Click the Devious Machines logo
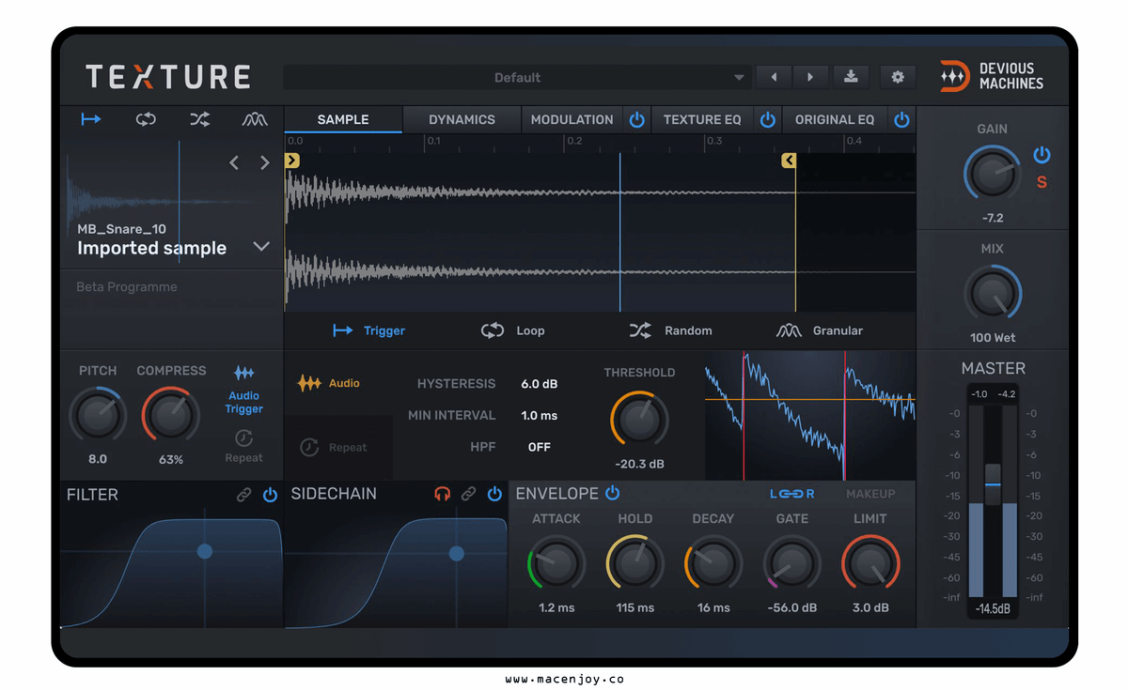 pyautogui.click(x=992, y=76)
